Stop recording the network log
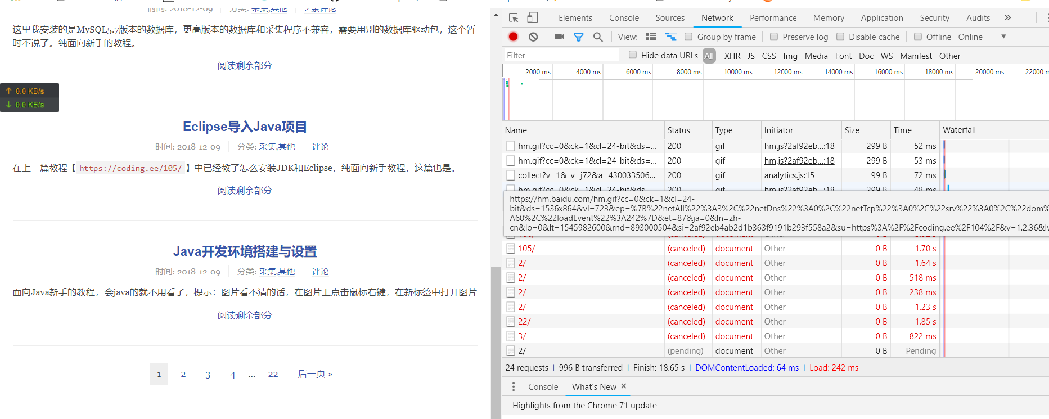1049x419 pixels. [513, 37]
